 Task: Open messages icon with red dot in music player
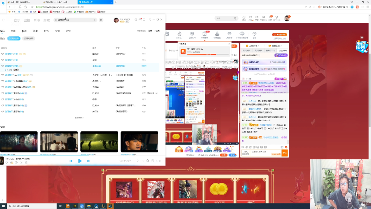[140, 20]
